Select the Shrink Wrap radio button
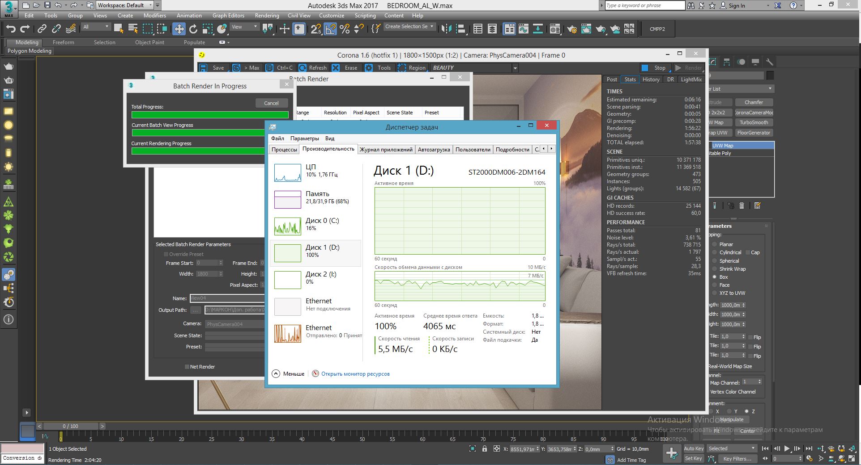This screenshot has width=861, height=465. pyautogui.click(x=715, y=269)
